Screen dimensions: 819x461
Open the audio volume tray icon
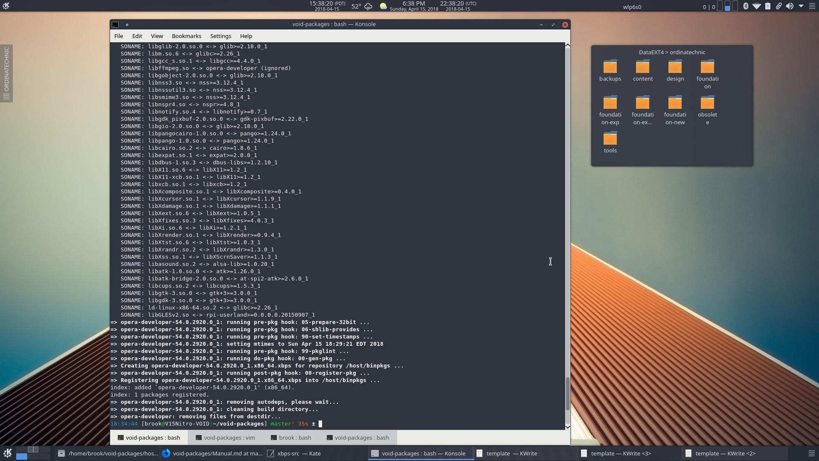pyautogui.click(x=790, y=6)
